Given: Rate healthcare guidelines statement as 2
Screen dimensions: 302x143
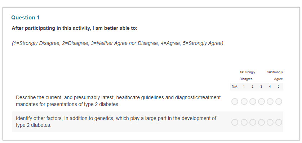Looking at the screenshot, I should (x=253, y=102).
